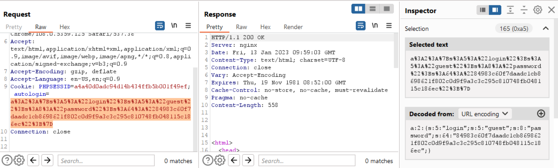Open Request search settings gear
The height and width of the screenshot is (168, 558).
(19, 161)
